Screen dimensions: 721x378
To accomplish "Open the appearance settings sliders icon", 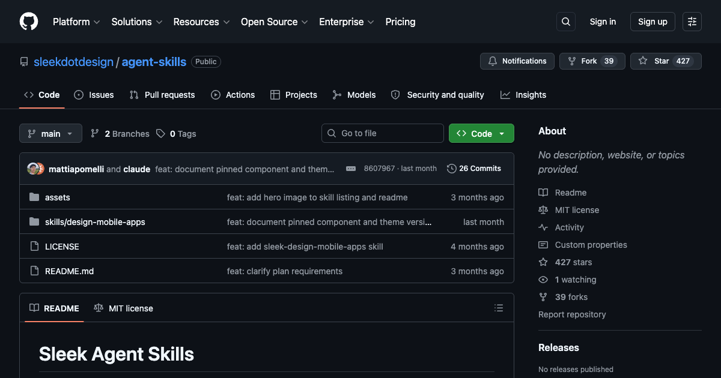I will (x=692, y=22).
